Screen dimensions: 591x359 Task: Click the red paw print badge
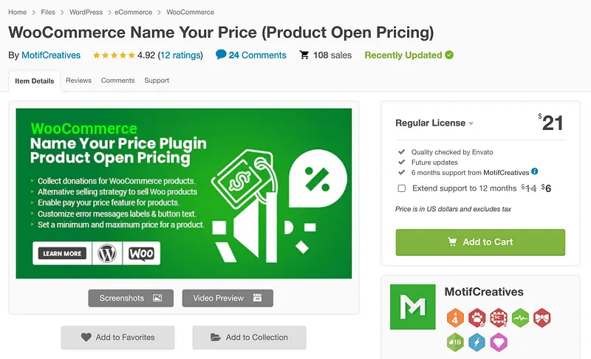(477, 318)
